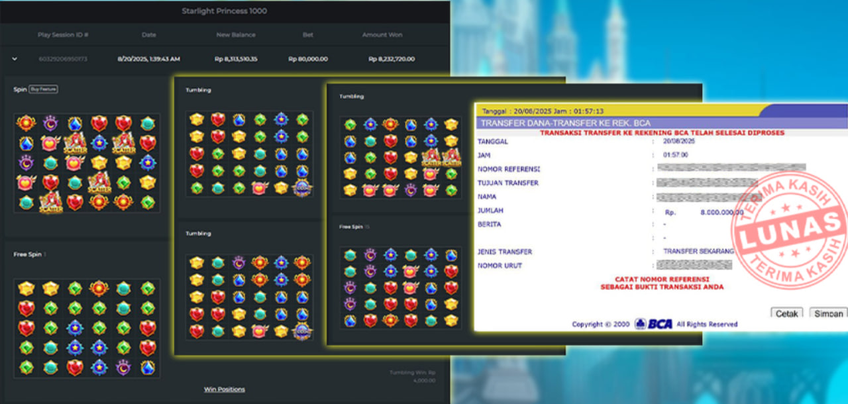Click the All Rights Reserved footer text
Viewport: 848px width, 404px height.
click(x=707, y=325)
